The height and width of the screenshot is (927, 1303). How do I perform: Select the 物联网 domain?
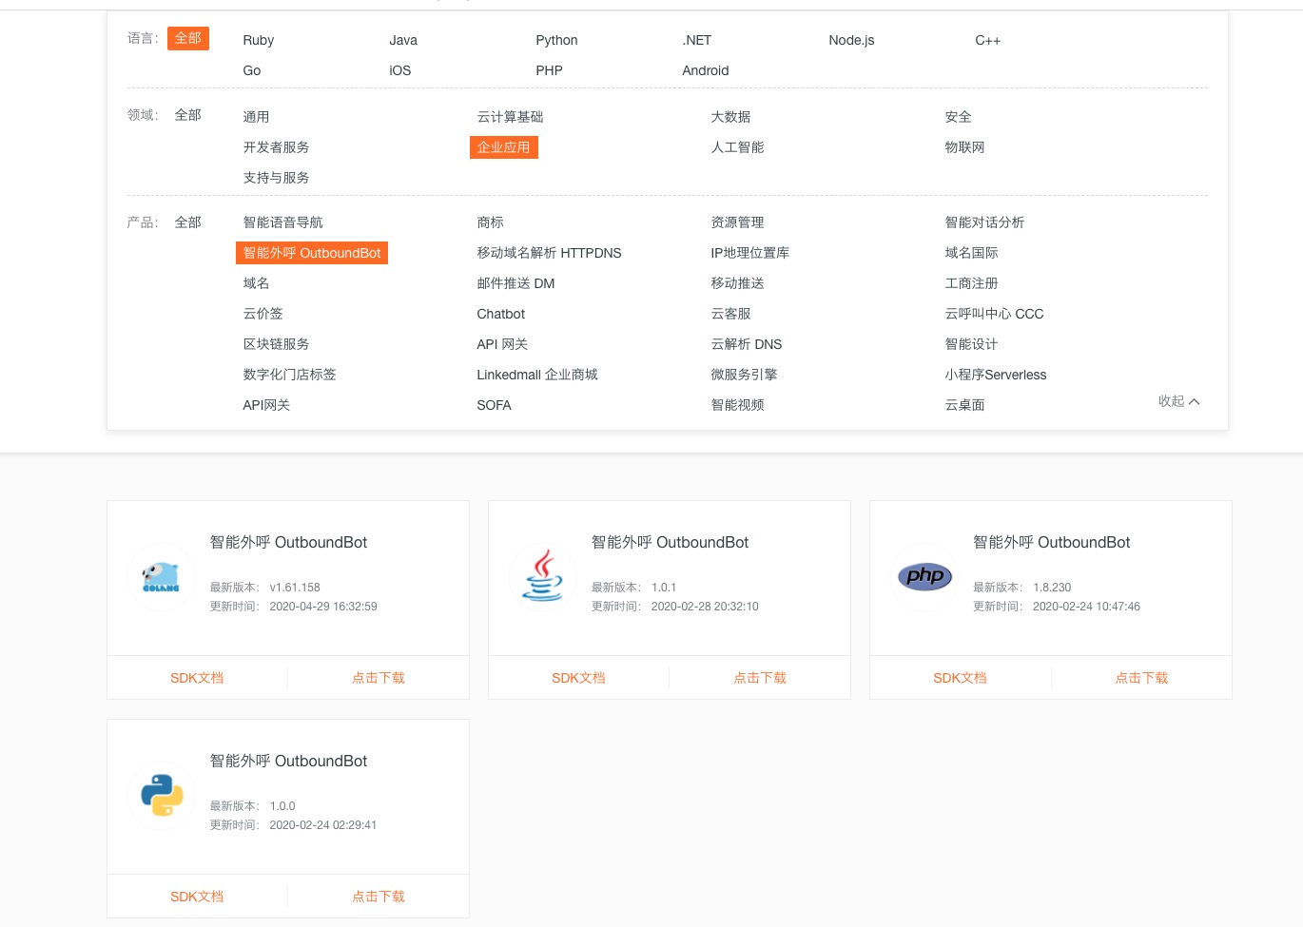[964, 147]
